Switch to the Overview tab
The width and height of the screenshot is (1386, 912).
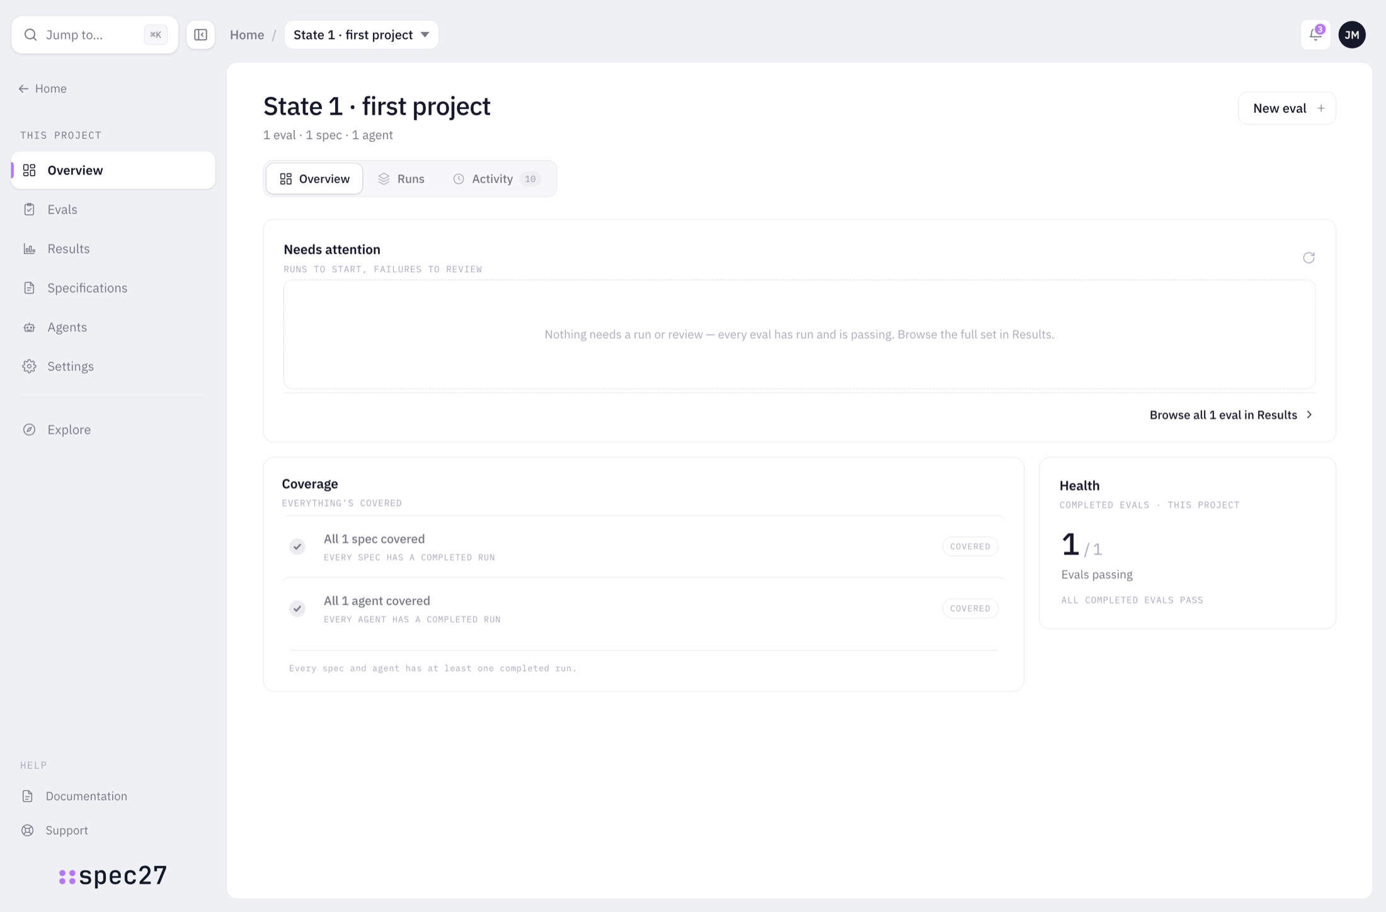coord(314,179)
